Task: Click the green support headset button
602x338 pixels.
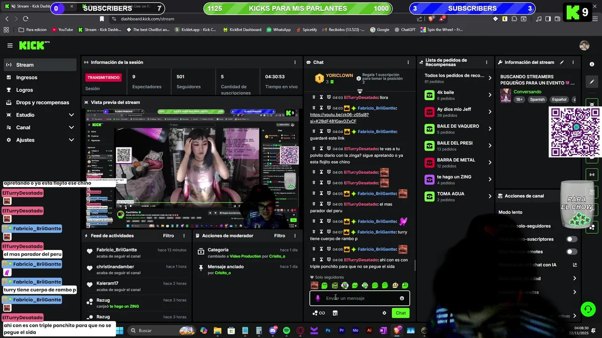Action: [x=588, y=309]
